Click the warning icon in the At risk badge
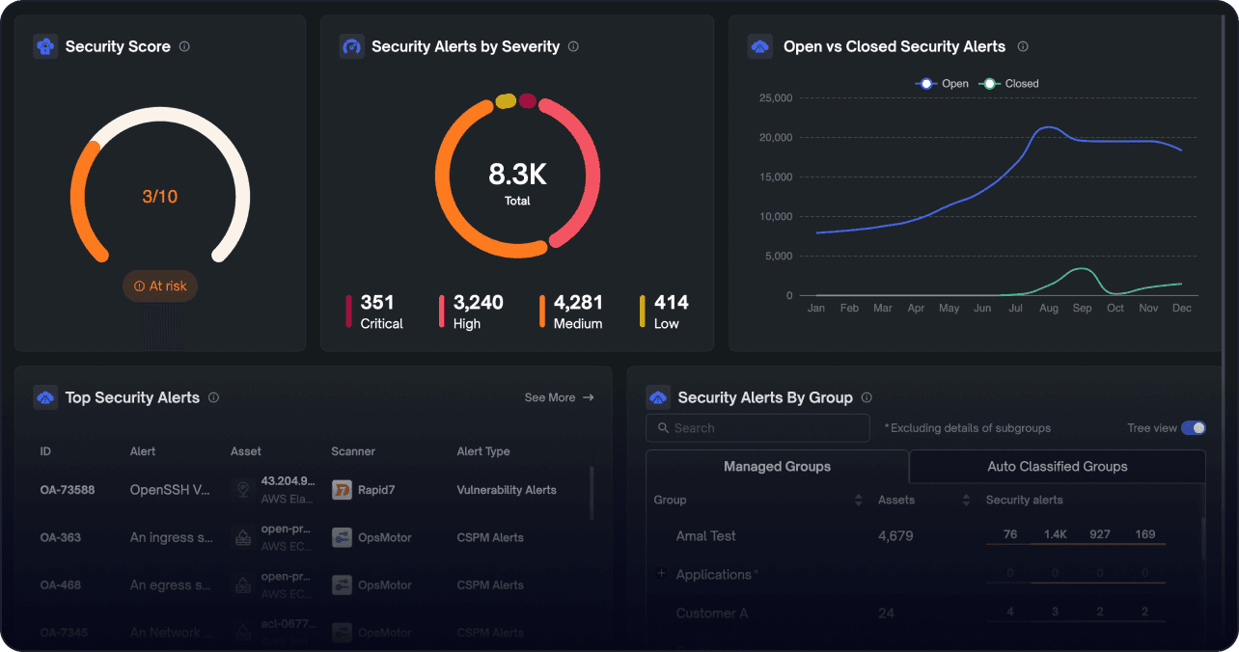 pyautogui.click(x=140, y=286)
